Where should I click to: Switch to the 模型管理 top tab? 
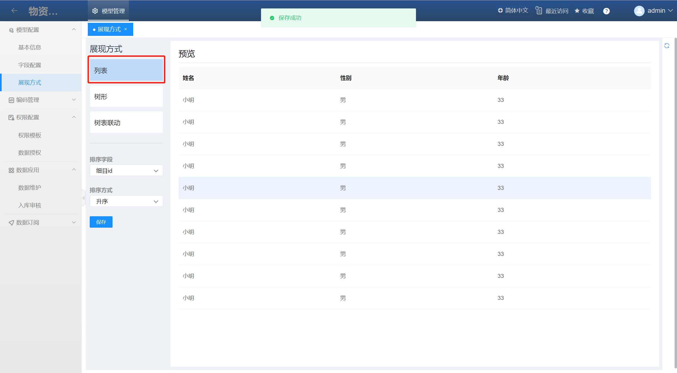click(x=108, y=11)
